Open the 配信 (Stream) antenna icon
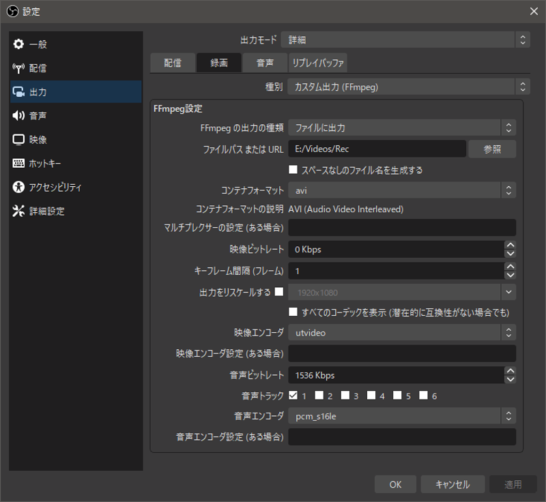 18,68
